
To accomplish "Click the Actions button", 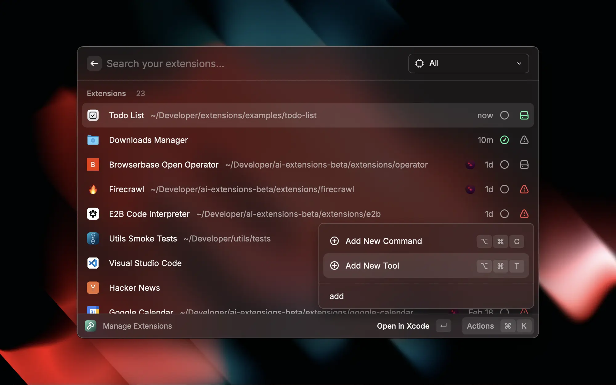I will pos(480,326).
